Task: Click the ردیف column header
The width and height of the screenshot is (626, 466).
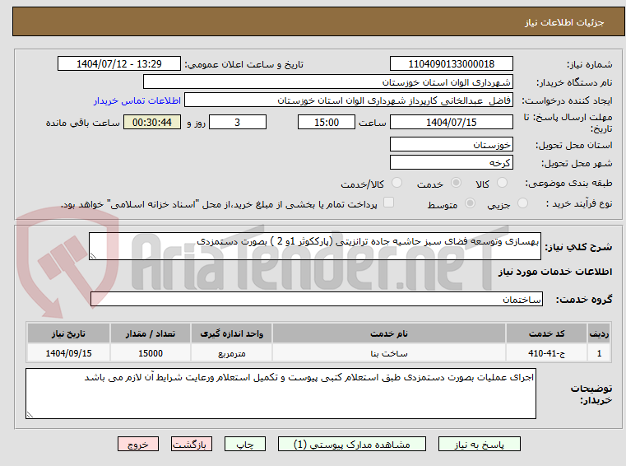Action: click(599, 333)
